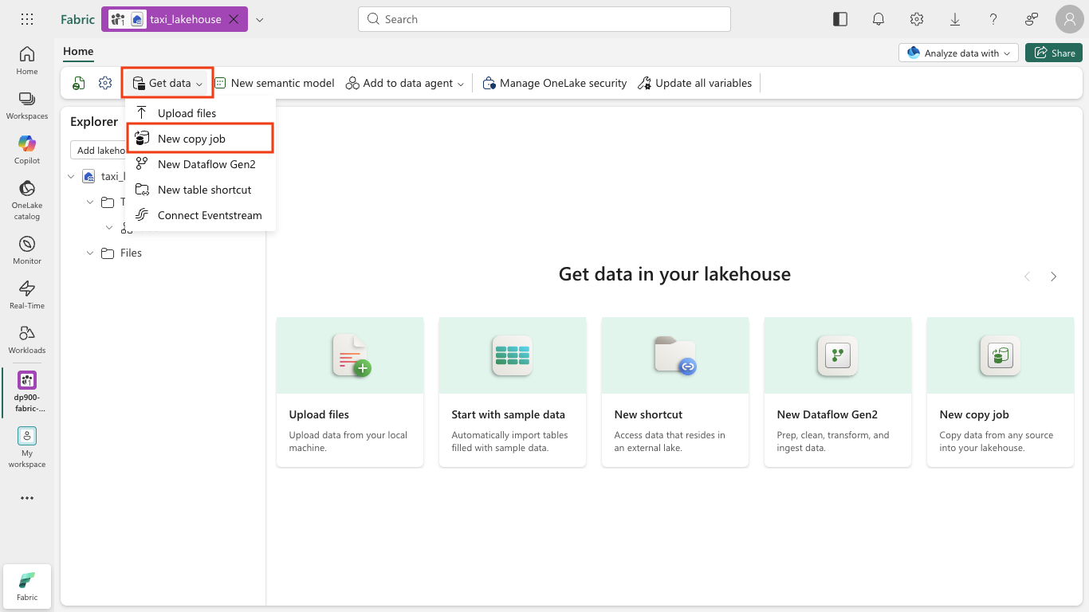The height and width of the screenshot is (612, 1089).
Task: Click New semantic model
Action: tap(274, 83)
